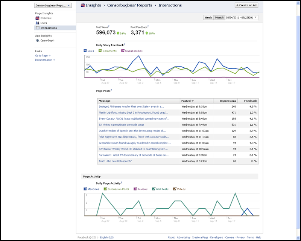Screen dimensions: 301x241
Task: Click the Open Graph gear icon
Action: 37,41
